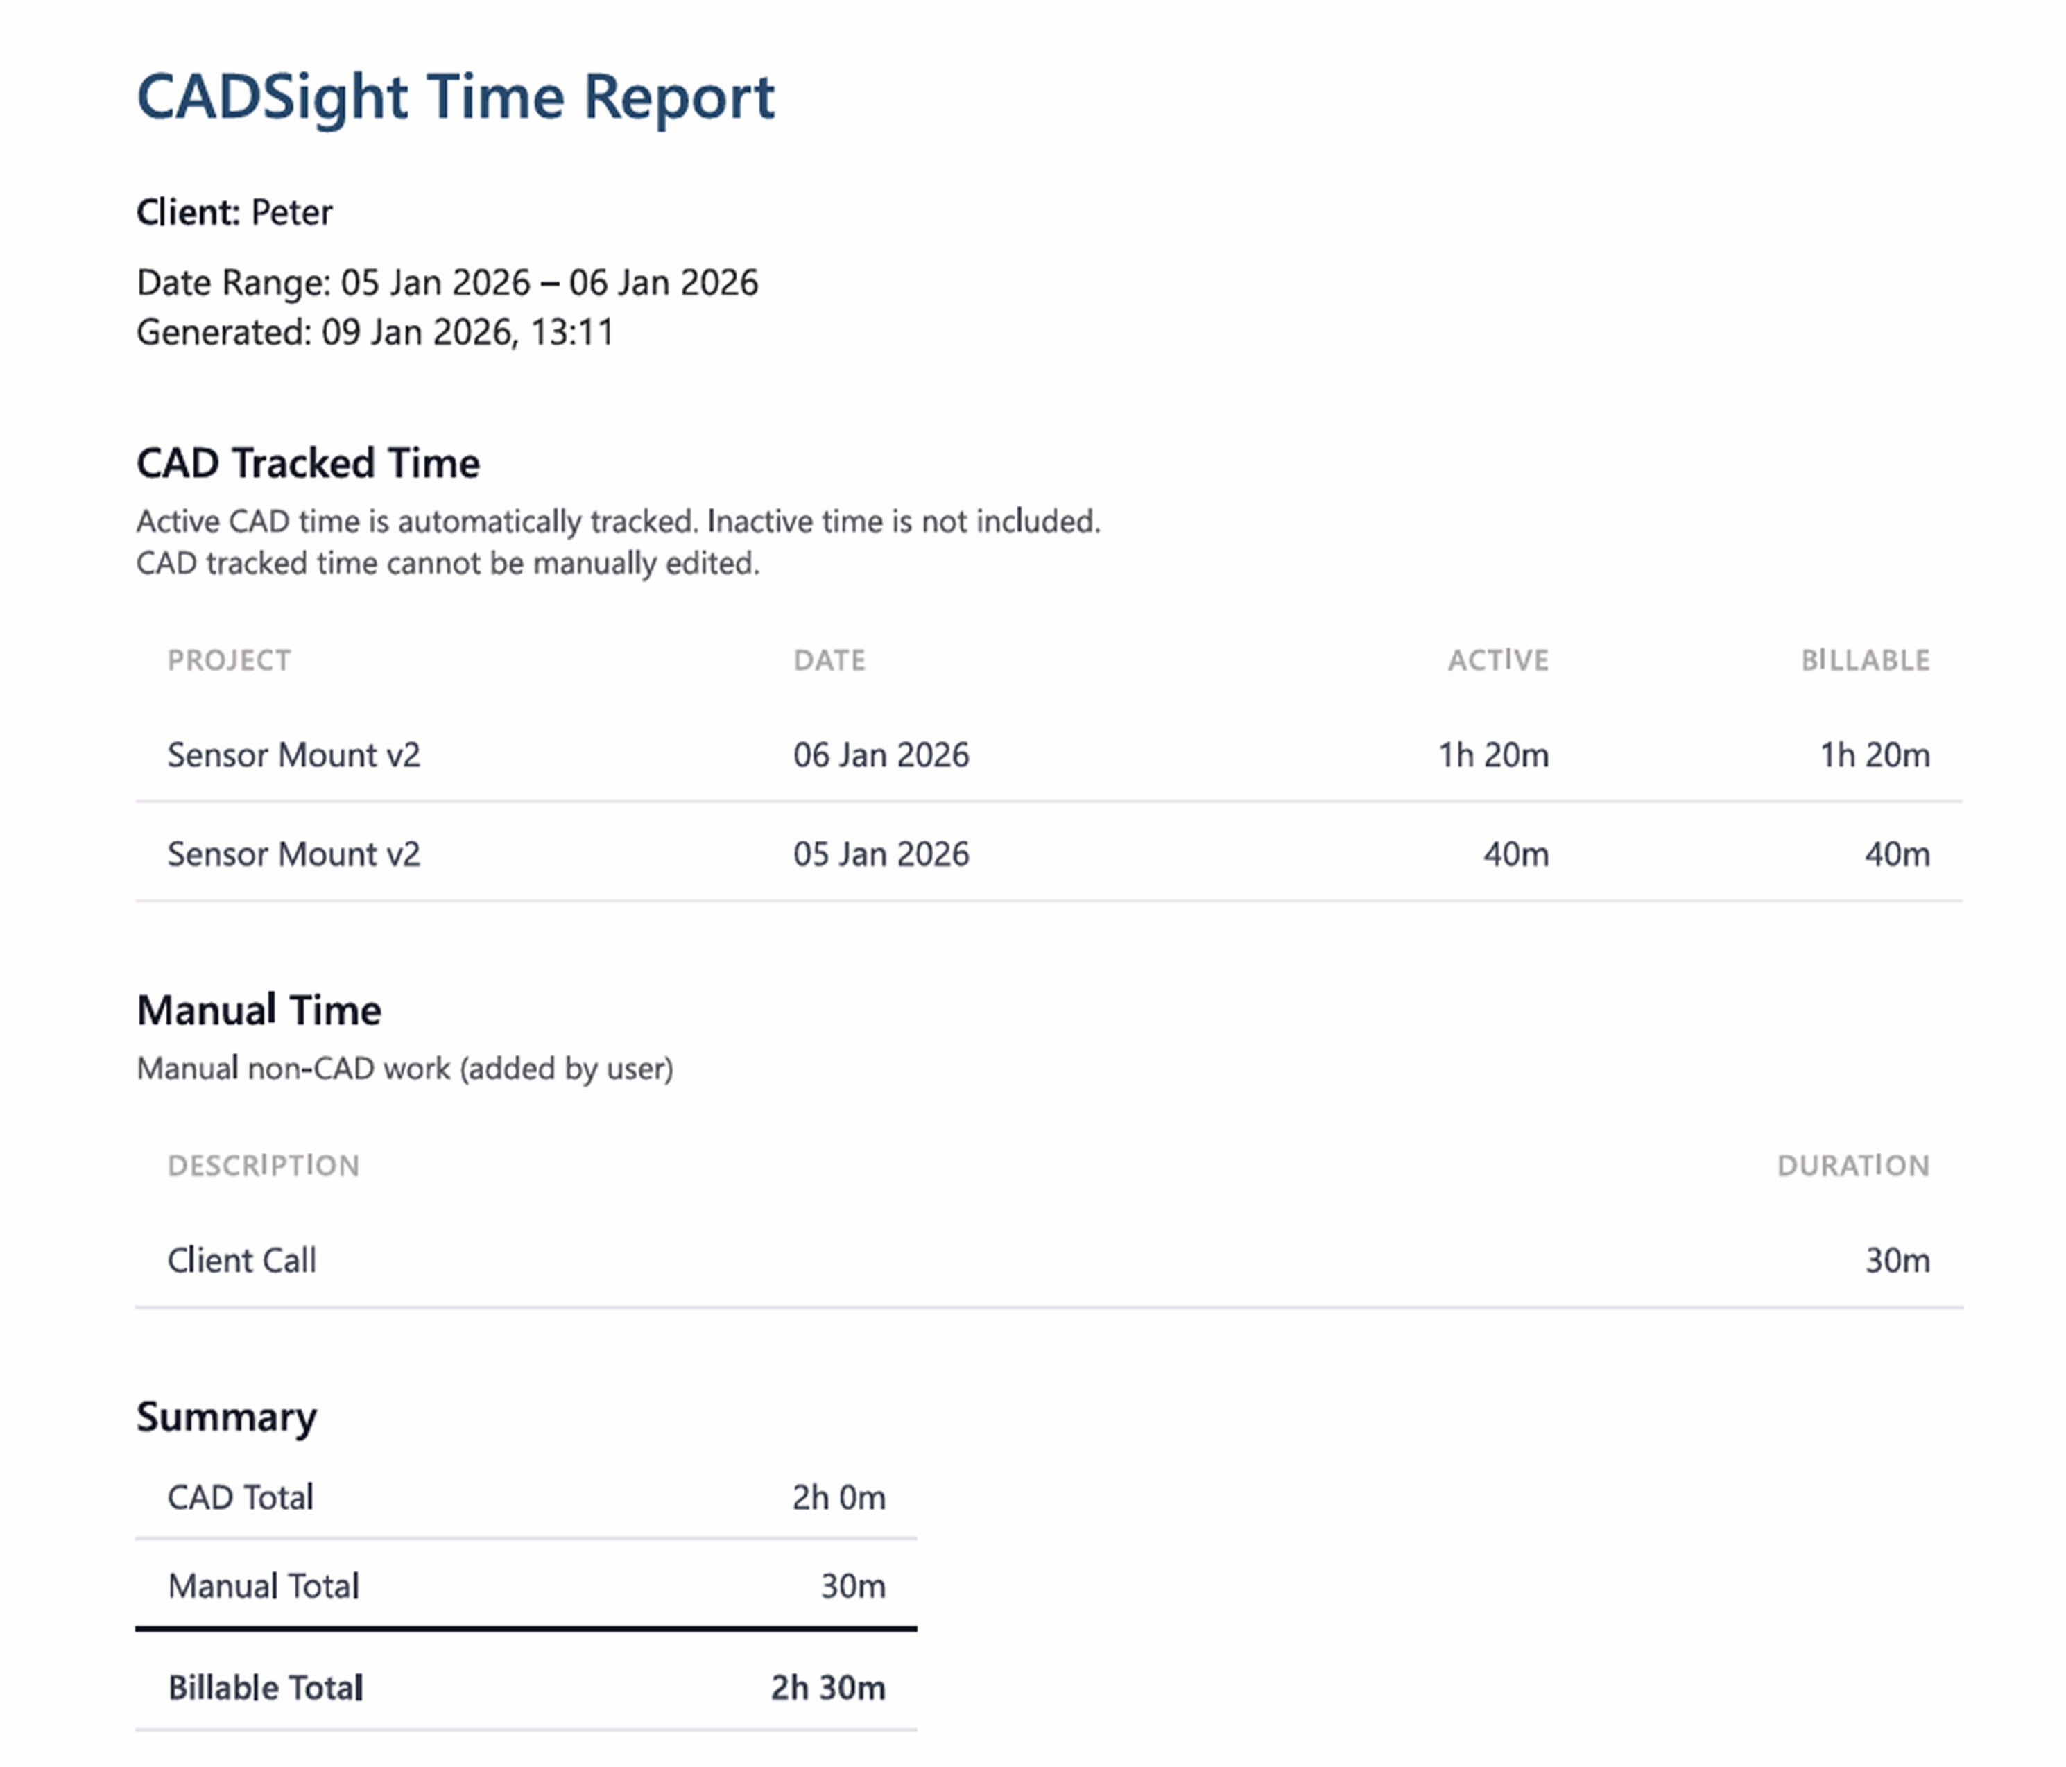
Task: Click the client name Peter
Action: tap(291, 212)
